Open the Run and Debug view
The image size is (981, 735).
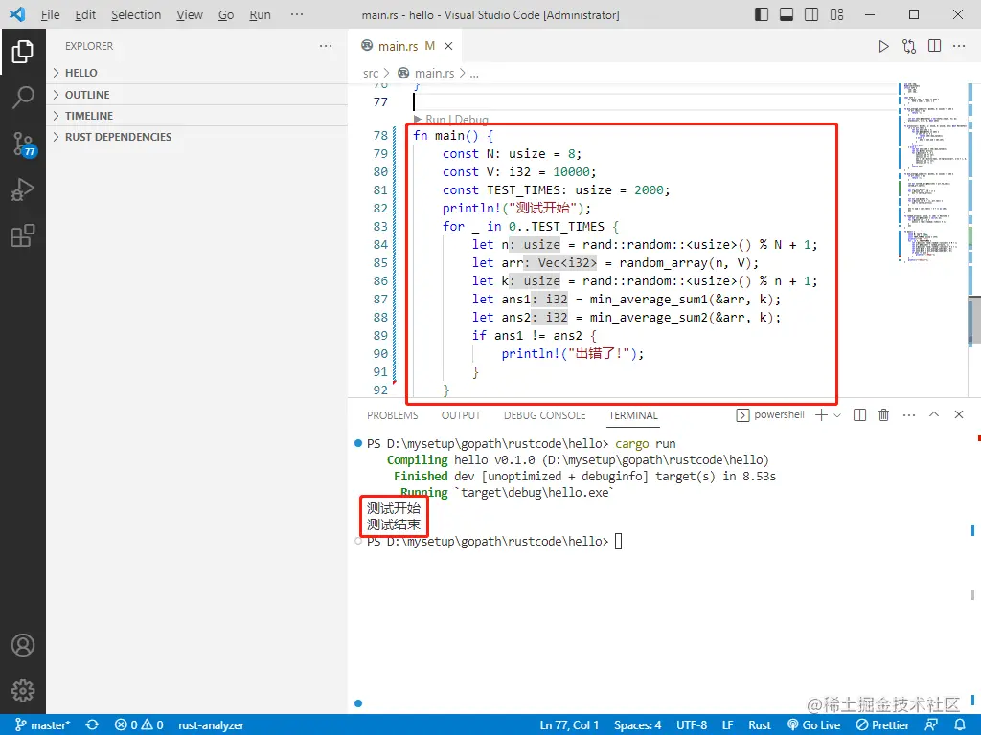click(x=23, y=189)
